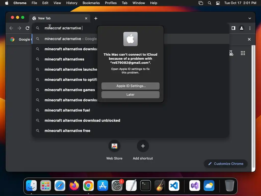Image resolution: width=261 pixels, height=196 pixels.
Task: Open the File menu
Action: coord(34,3)
